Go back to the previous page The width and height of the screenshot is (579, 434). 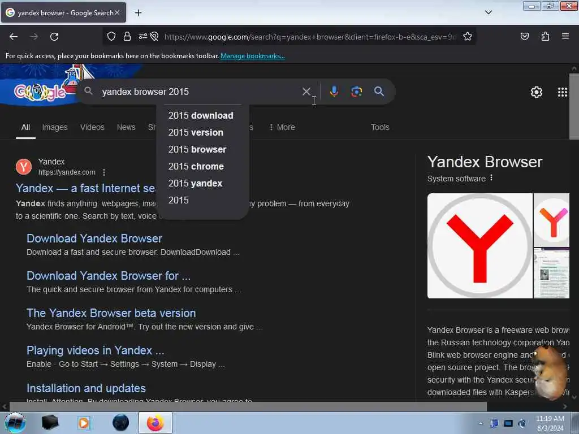14,37
